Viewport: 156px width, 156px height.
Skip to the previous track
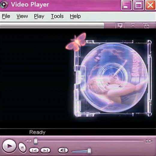pos(34,150)
